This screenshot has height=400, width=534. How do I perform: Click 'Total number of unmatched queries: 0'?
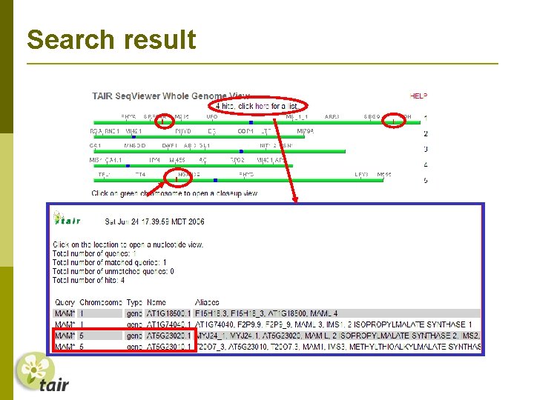coord(113,271)
